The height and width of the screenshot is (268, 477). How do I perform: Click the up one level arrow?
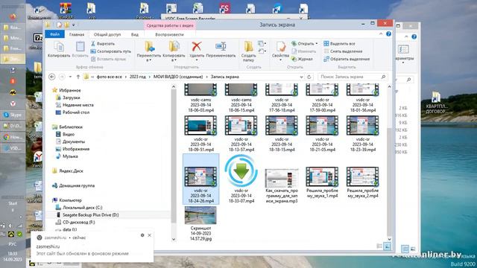pos(78,77)
